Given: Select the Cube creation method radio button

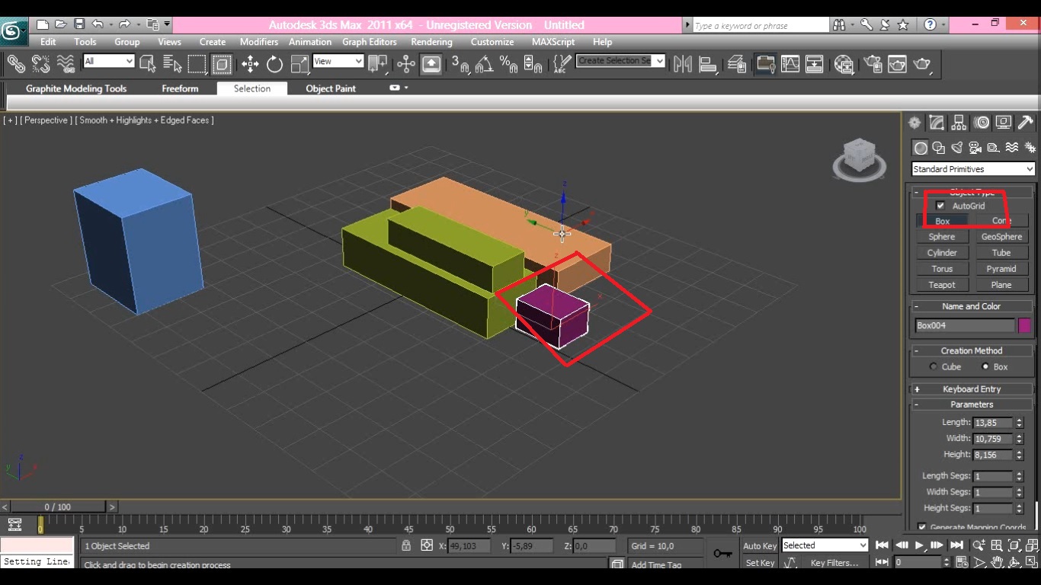Looking at the screenshot, I should (x=933, y=366).
